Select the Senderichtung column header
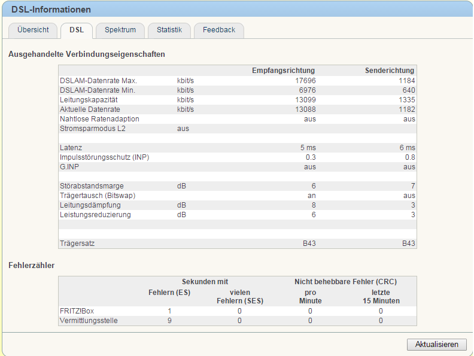 click(390, 71)
